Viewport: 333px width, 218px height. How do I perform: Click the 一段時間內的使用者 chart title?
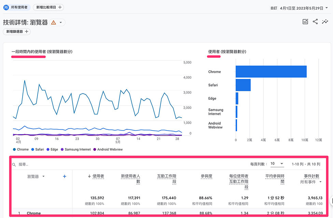coord(42,52)
